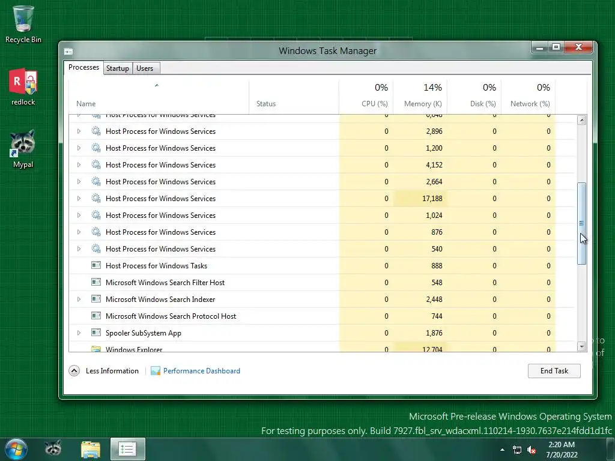Sort by the Network (%) column
This screenshot has width=615, height=461.
click(529, 97)
